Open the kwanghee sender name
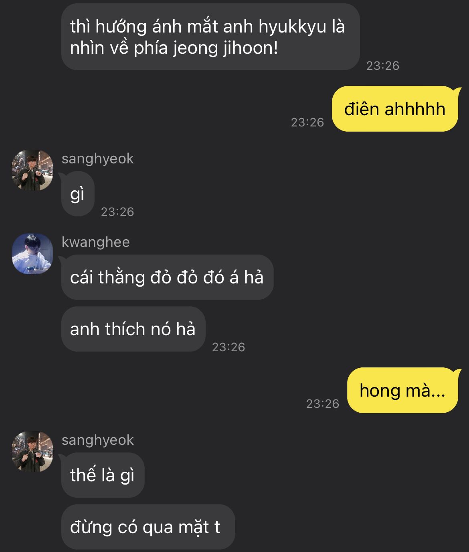Screen dimensions: 469x552 point(96,242)
